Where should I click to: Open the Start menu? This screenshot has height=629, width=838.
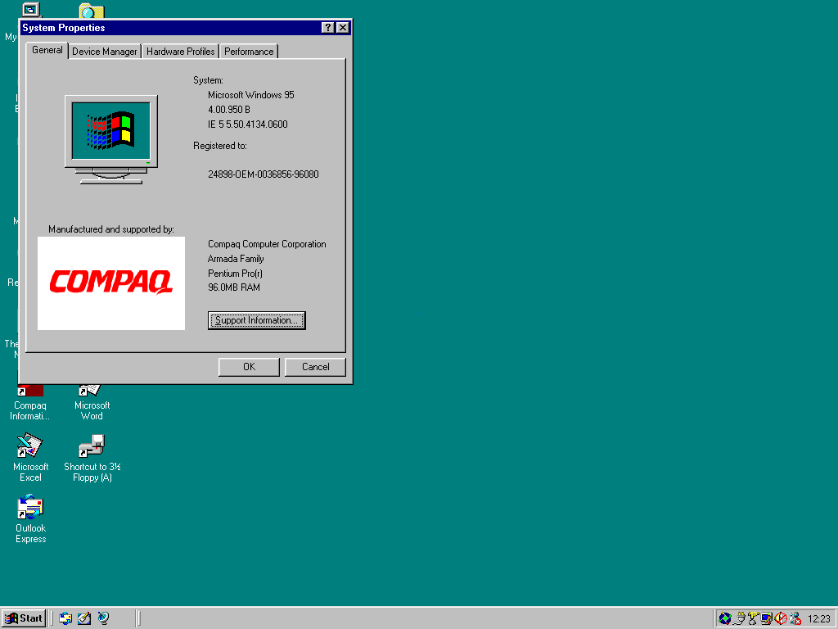point(24,618)
